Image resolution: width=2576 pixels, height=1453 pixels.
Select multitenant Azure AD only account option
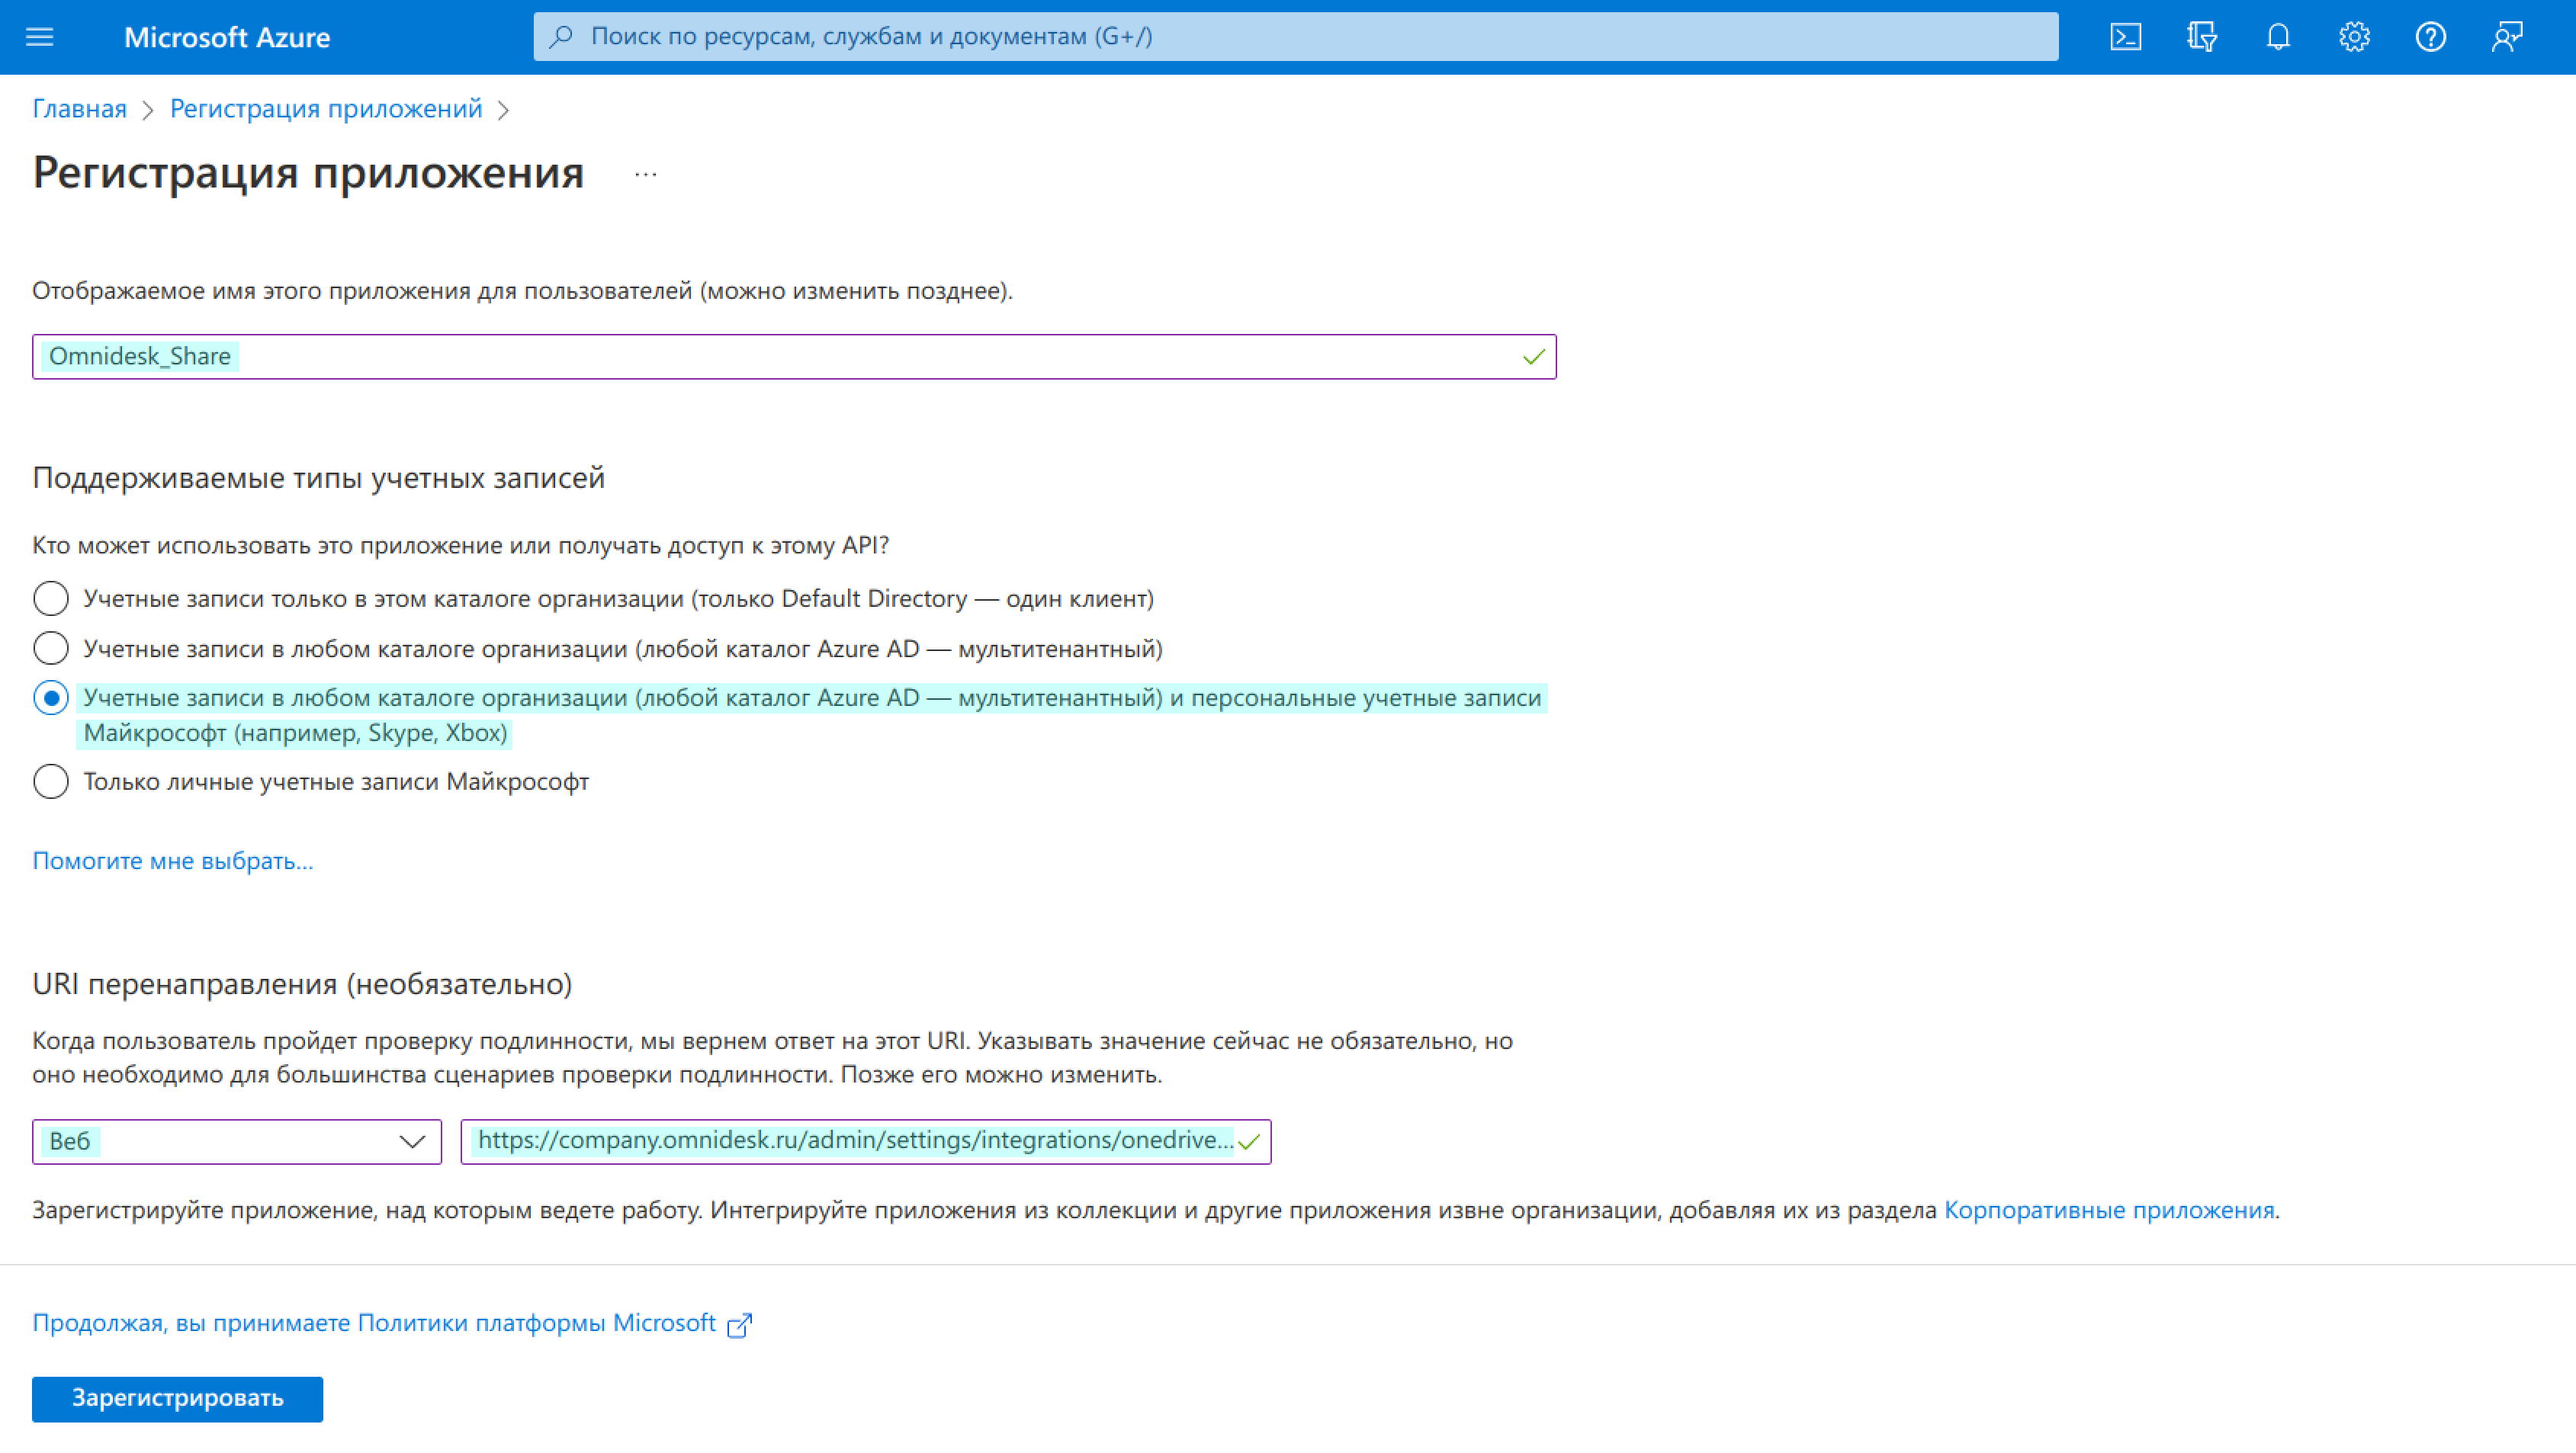coord(51,648)
